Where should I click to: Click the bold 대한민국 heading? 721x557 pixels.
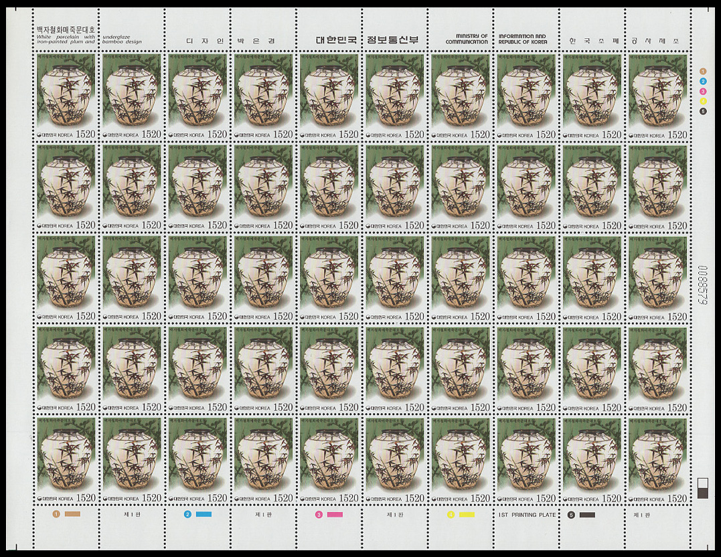(x=336, y=40)
